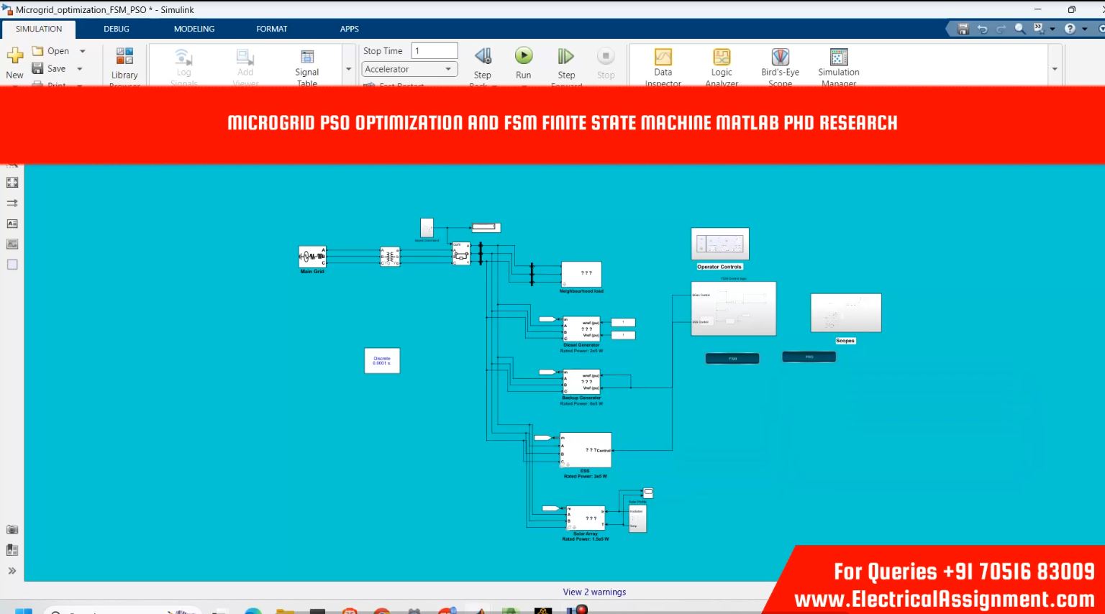1105x614 pixels.
Task: Click Fit to View icon in left palette
Action: [12, 183]
